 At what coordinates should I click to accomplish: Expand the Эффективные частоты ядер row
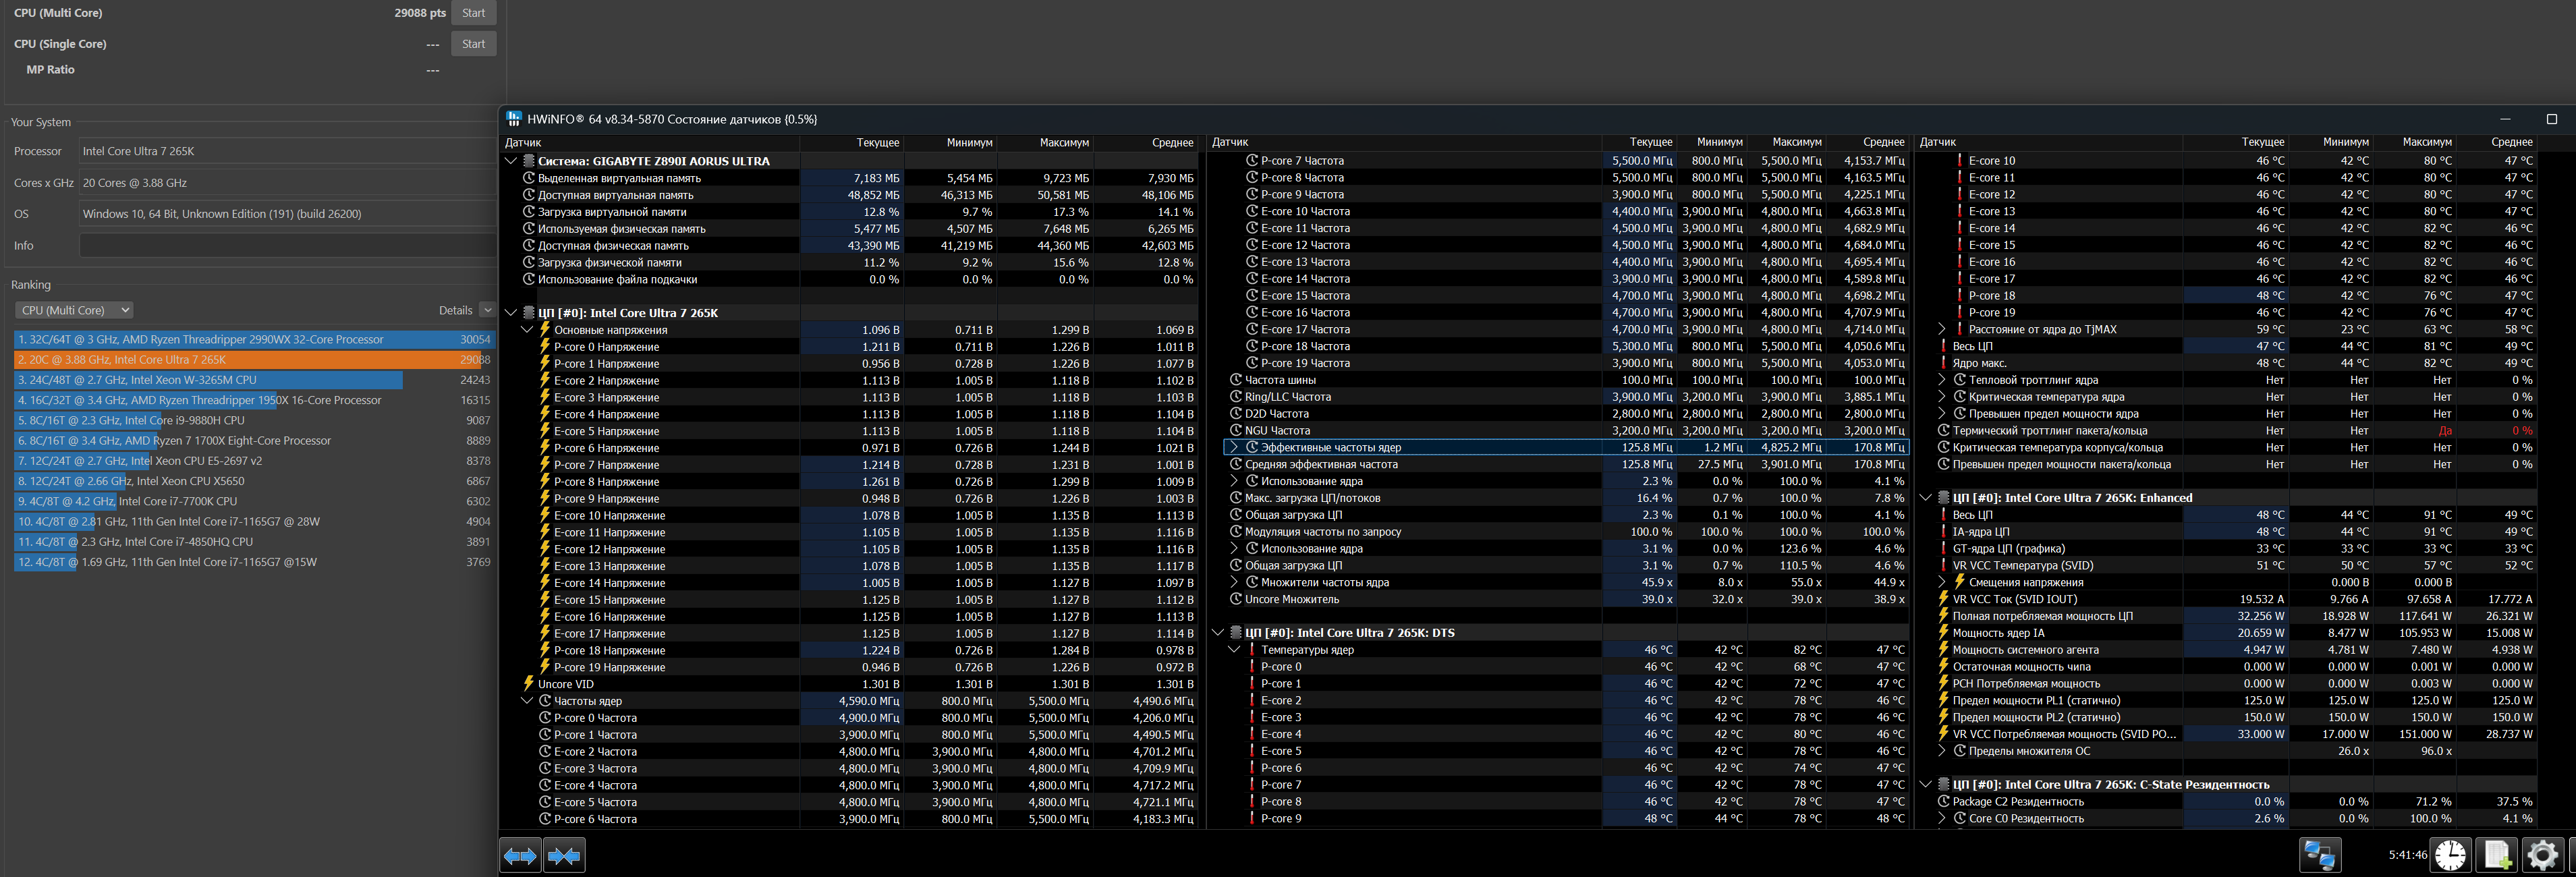pyautogui.click(x=1234, y=448)
